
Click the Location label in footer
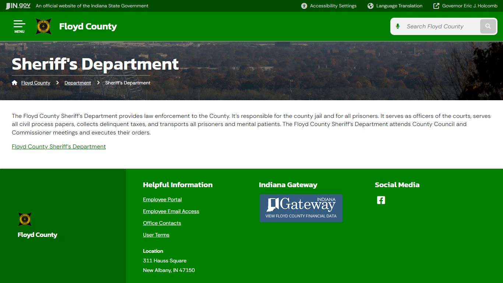pos(153,251)
